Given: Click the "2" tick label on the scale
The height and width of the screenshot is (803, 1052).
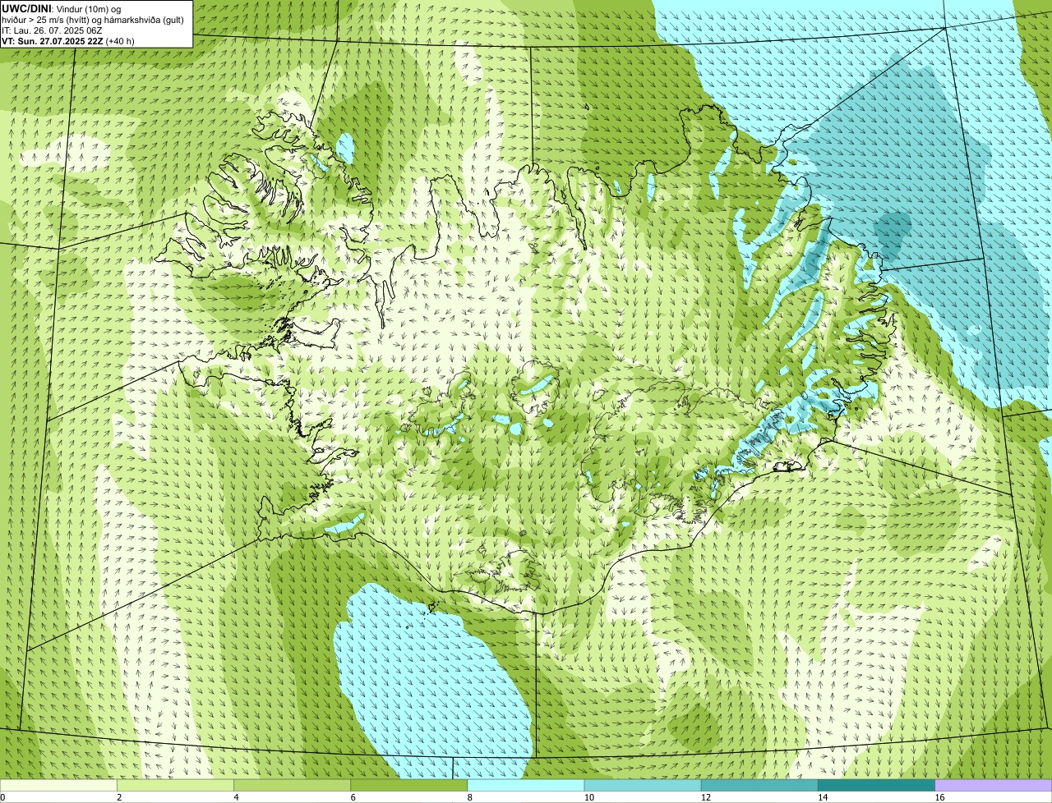Looking at the screenshot, I should click(119, 797).
